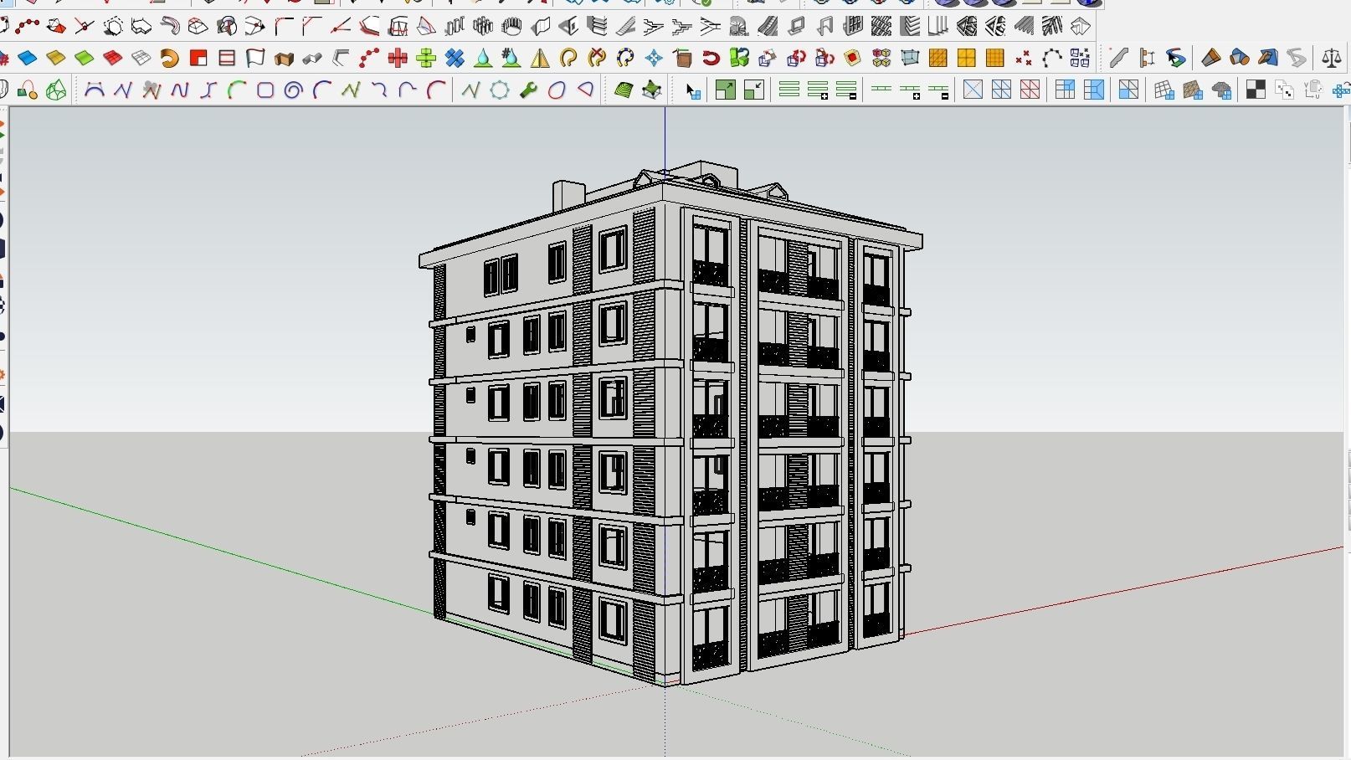
Task: Click the green plus cross icon
Action: pos(426,59)
